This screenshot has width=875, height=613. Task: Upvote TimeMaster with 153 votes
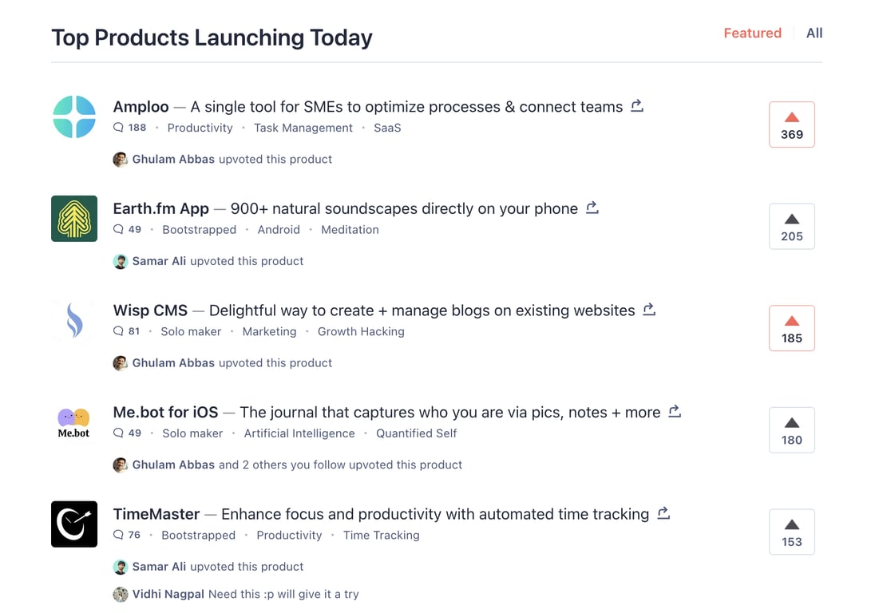[791, 532]
